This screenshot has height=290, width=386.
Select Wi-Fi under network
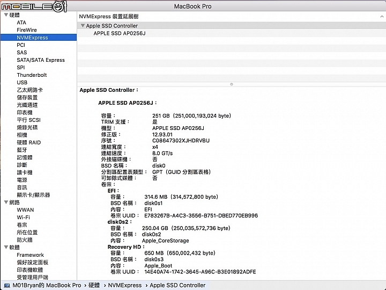click(x=24, y=218)
